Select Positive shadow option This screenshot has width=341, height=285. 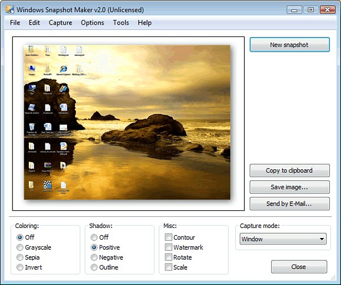94,247
